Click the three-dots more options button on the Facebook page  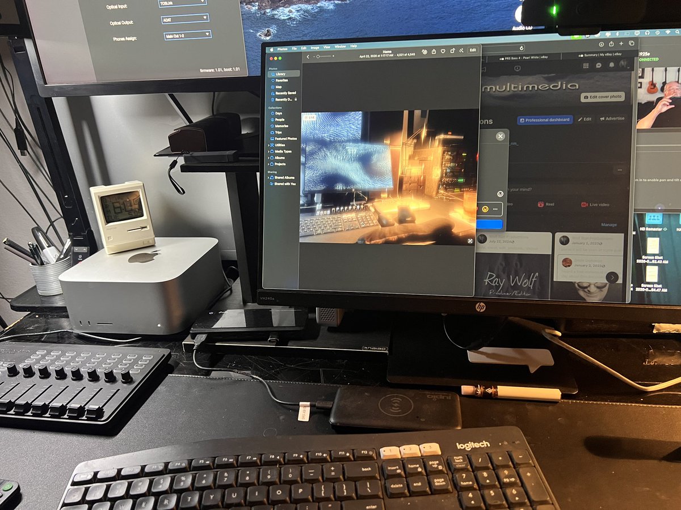pos(620,169)
